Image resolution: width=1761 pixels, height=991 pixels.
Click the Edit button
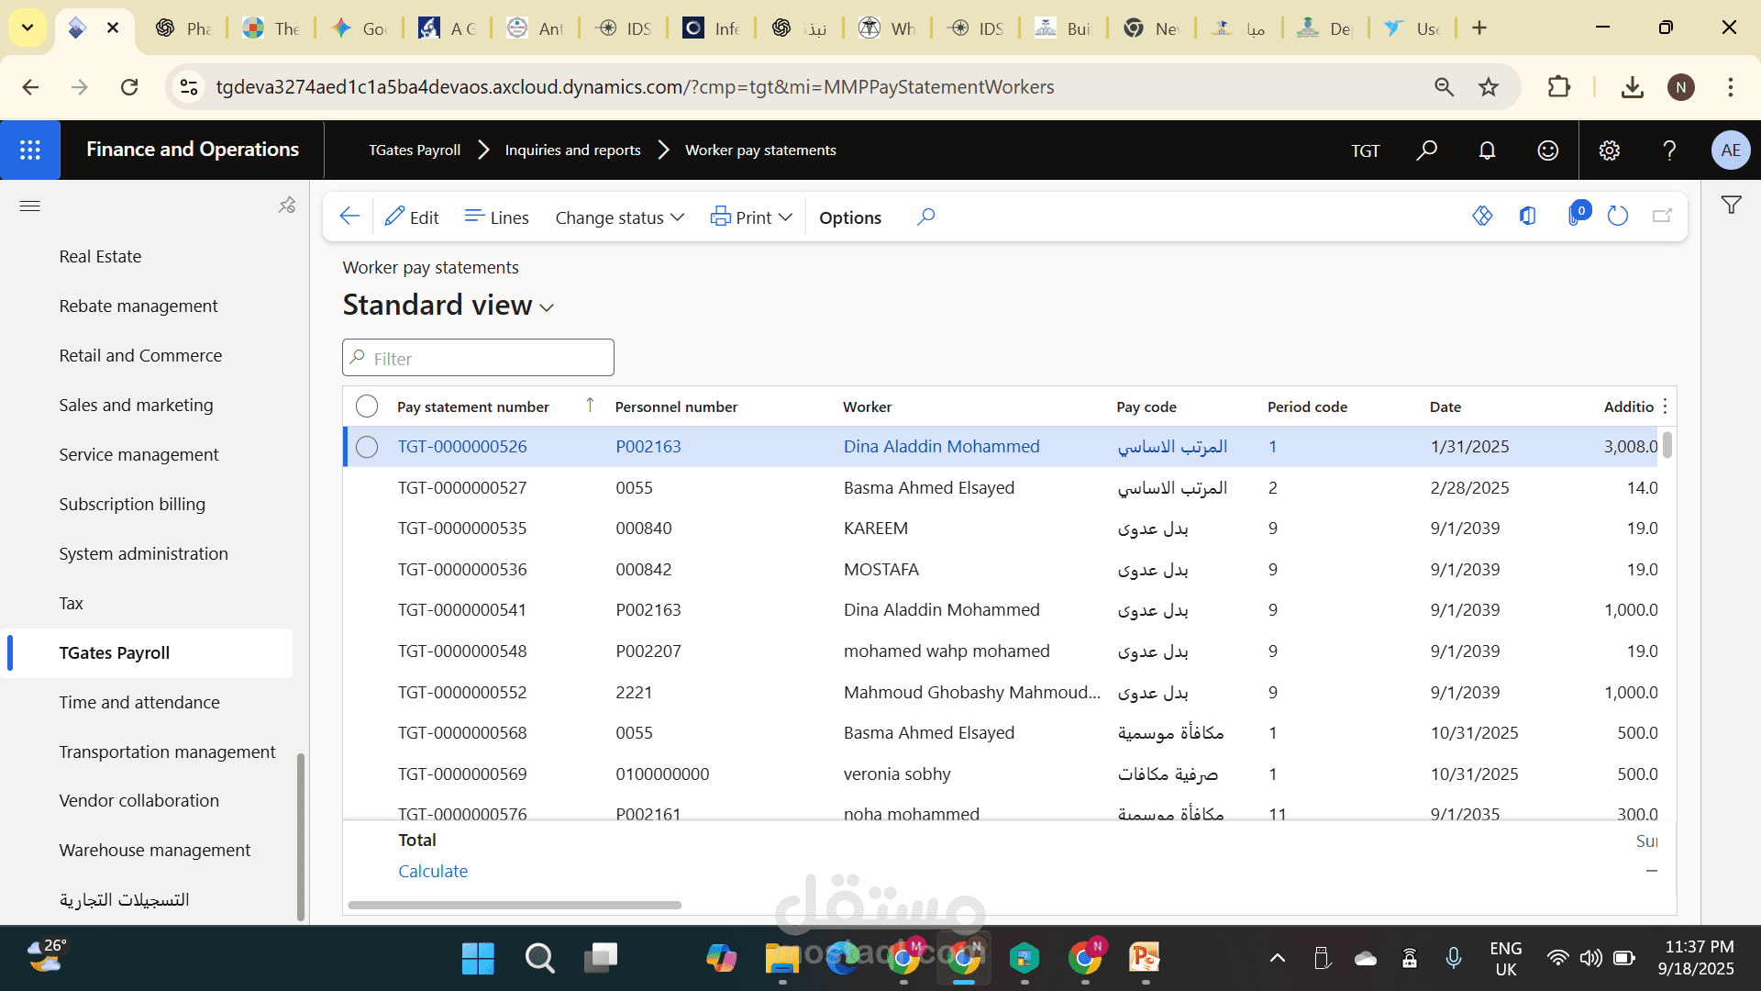412,217
